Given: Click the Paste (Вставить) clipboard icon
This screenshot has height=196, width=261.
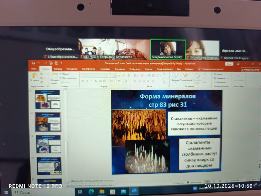Looking at the screenshot, I should click(x=34, y=76).
